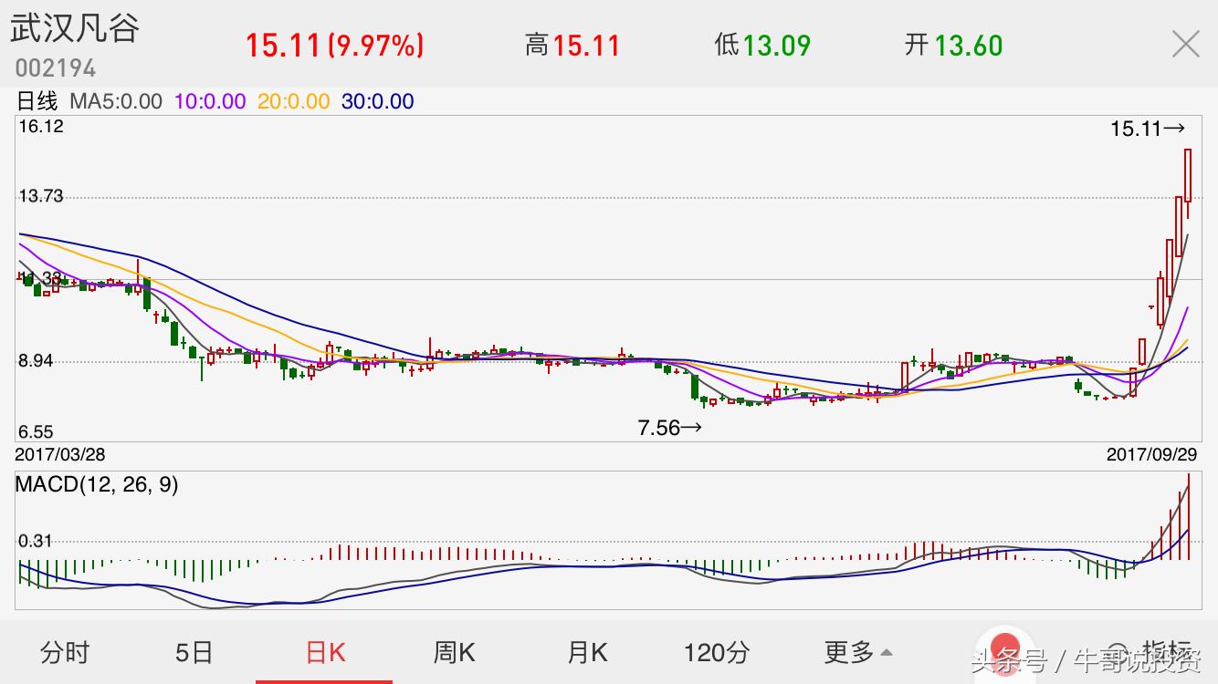Close the stock chart with the X icon
Viewport: 1218px width, 684px height.
pos(1185,44)
